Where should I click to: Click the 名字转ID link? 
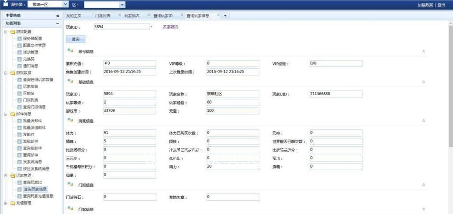[x=170, y=27]
